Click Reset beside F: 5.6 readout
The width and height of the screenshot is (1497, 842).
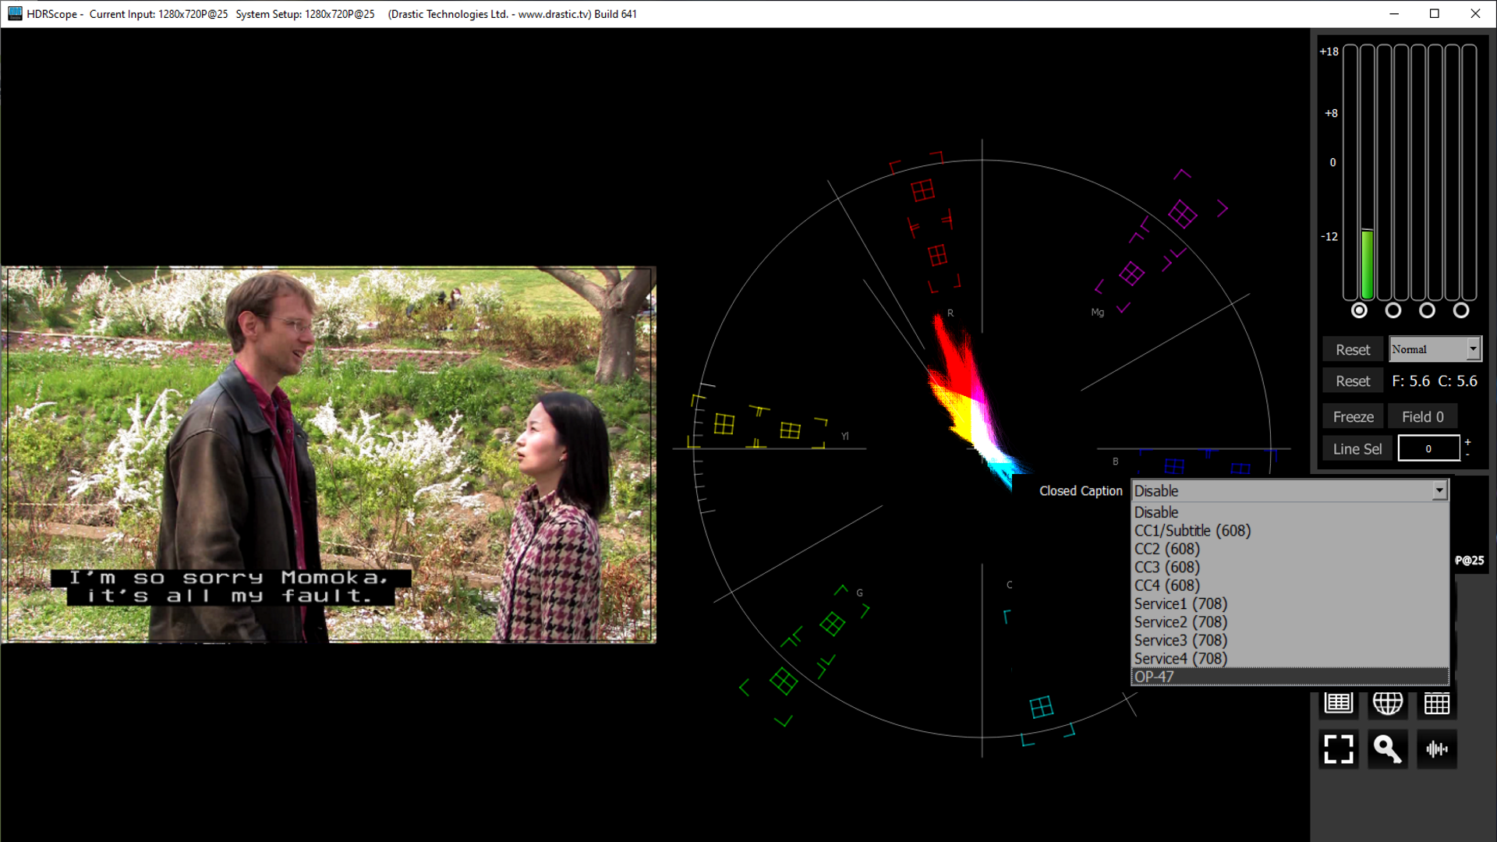[1353, 381]
